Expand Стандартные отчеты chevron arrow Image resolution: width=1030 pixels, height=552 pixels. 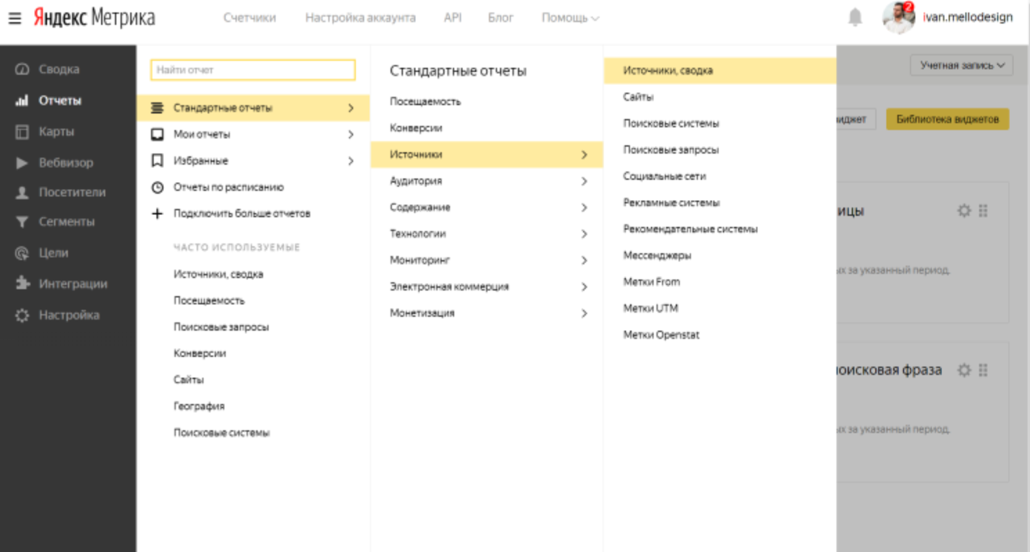pyautogui.click(x=351, y=108)
